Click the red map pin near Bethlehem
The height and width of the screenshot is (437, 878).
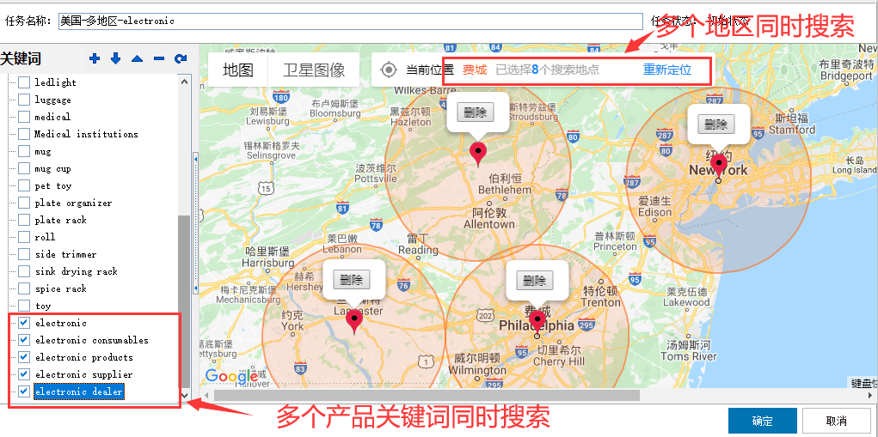pos(477,155)
